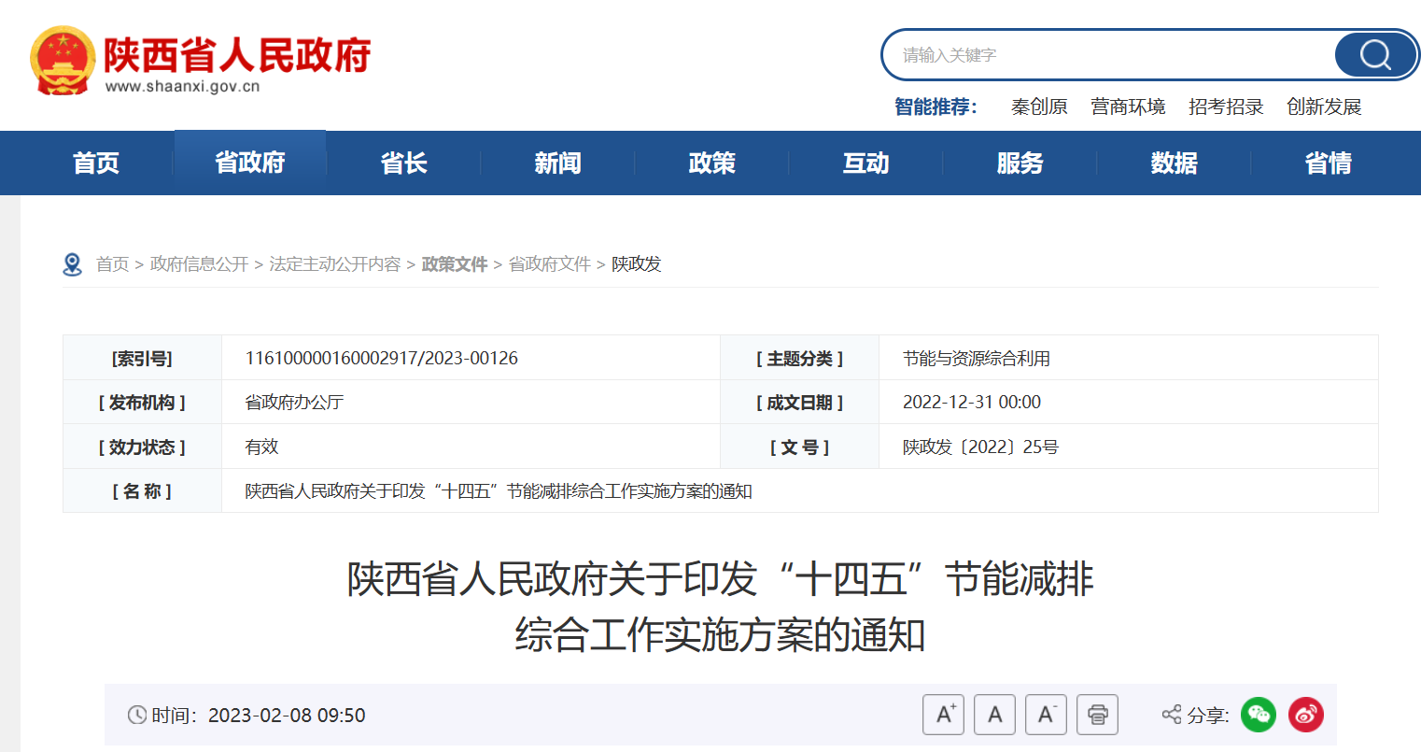This screenshot has width=1421, height=752.
Task: Go to the 政策 navigation menu
Action: (711, 163)
